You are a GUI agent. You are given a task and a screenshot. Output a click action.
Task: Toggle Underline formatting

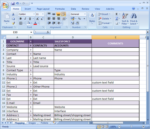(30, 18)
